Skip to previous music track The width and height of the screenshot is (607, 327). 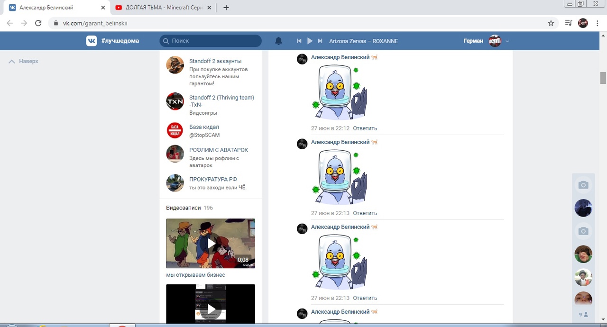299,41
